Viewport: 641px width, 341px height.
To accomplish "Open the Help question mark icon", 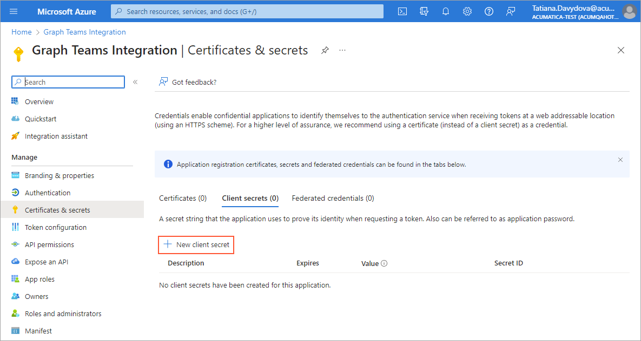I will pyautogui.click(x=489, y=11).
